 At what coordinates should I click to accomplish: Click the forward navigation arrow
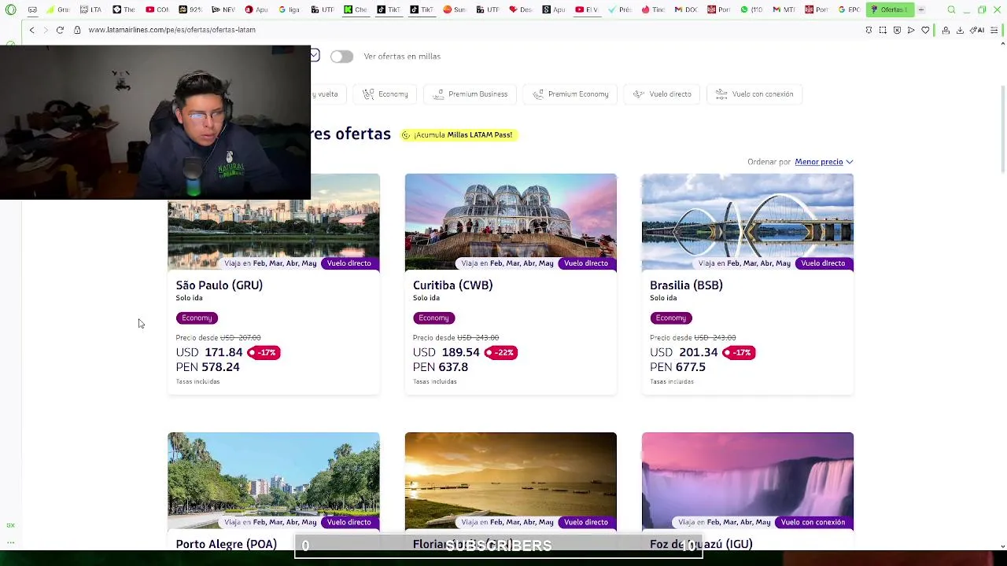click(46, 30)
